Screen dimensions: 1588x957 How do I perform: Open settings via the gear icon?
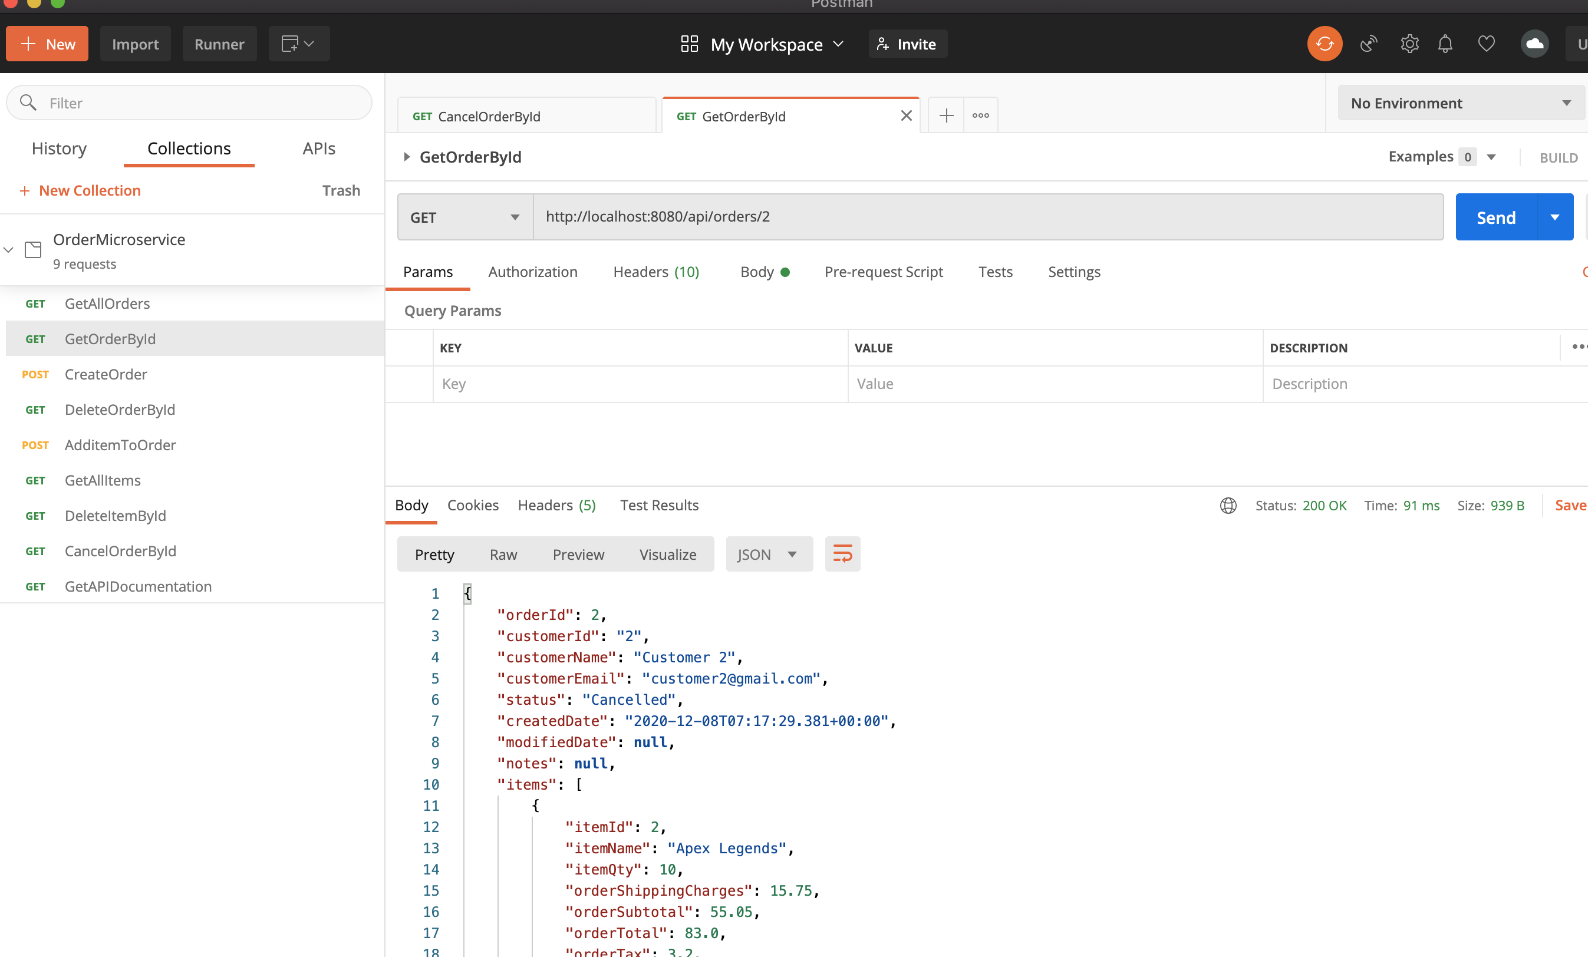click(1409, 44)
